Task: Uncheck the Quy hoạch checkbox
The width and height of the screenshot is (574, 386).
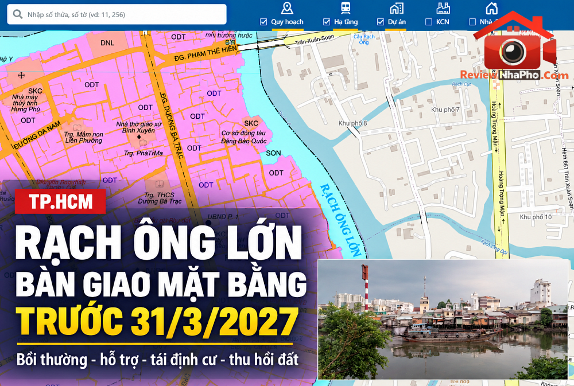Action: pyautogui.click(x=263, y=22)
